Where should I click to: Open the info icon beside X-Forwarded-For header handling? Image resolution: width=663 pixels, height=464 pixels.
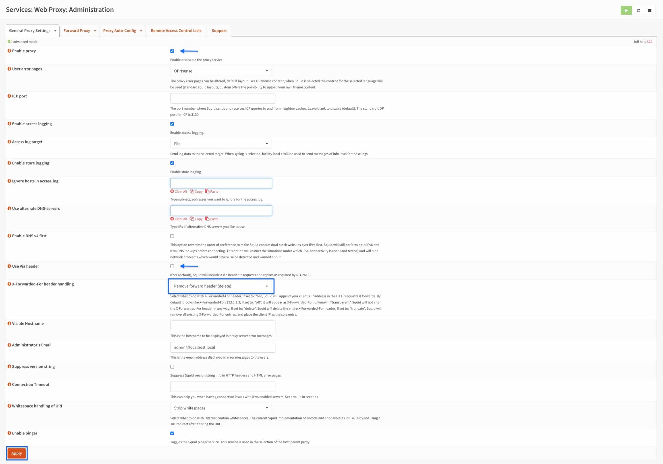click(x=9, y=284)
